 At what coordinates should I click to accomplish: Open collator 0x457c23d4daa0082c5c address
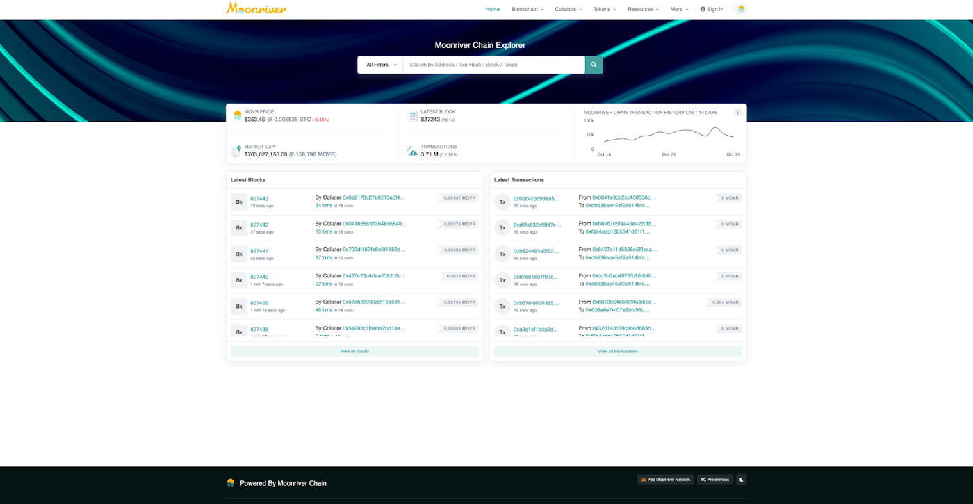(374, 276)
